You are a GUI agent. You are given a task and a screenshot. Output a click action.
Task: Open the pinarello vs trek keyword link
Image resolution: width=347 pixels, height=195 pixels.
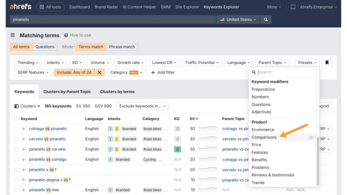pos(44,190)
